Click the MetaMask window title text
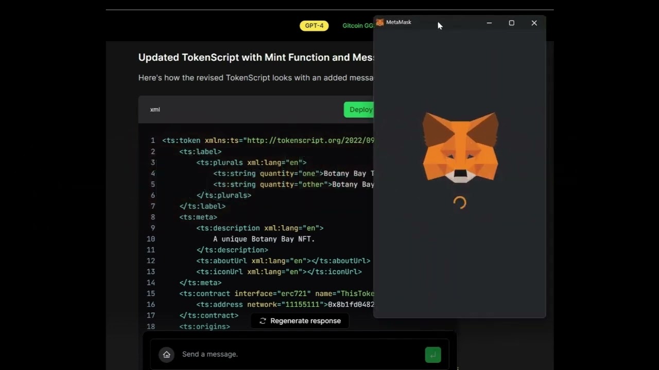The height and width of the screenshot is (370, 659). (x=398, y=23)
